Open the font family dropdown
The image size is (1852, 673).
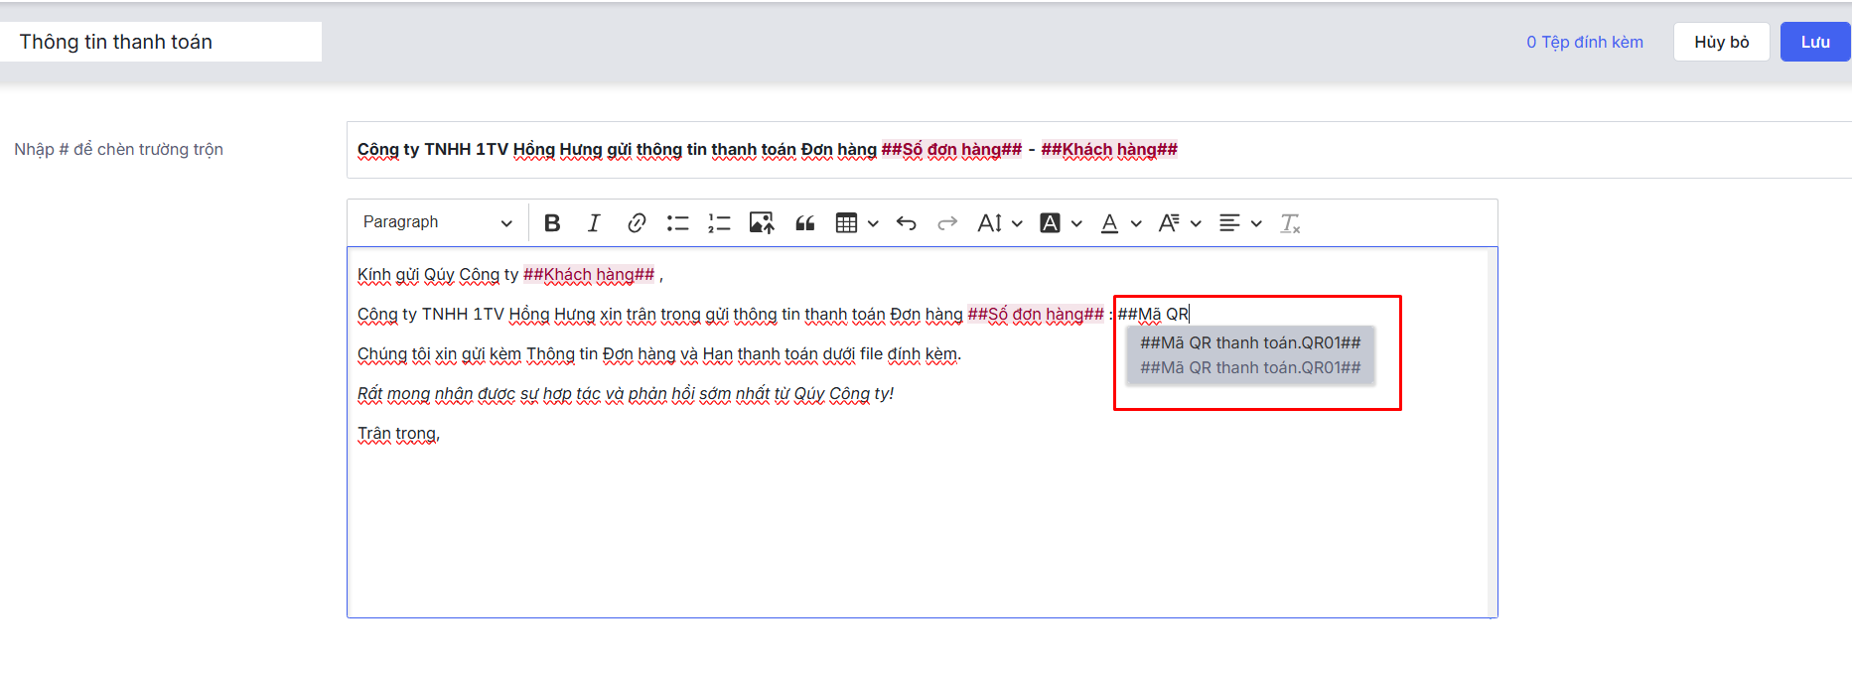click(x=1179, y=223)
